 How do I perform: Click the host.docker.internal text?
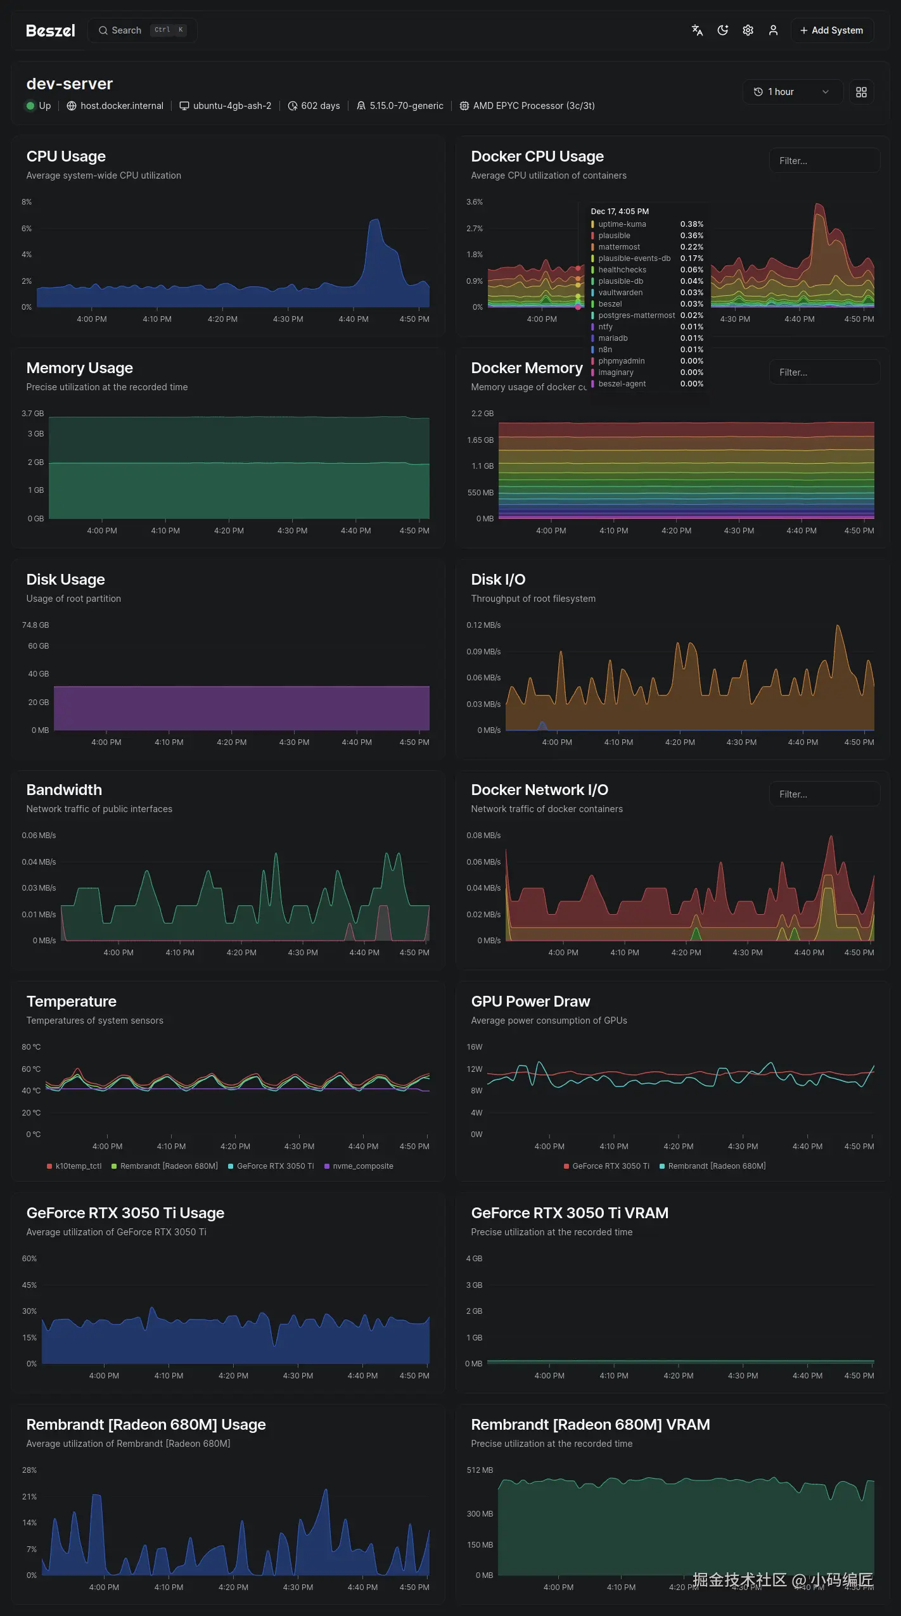click(122, 106)
